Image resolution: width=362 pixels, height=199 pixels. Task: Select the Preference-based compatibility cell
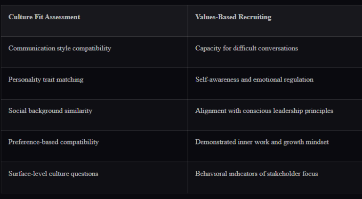[54, 142]
